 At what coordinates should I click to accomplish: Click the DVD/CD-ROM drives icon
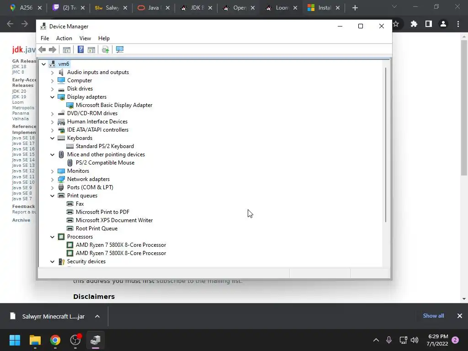(61, 113)
